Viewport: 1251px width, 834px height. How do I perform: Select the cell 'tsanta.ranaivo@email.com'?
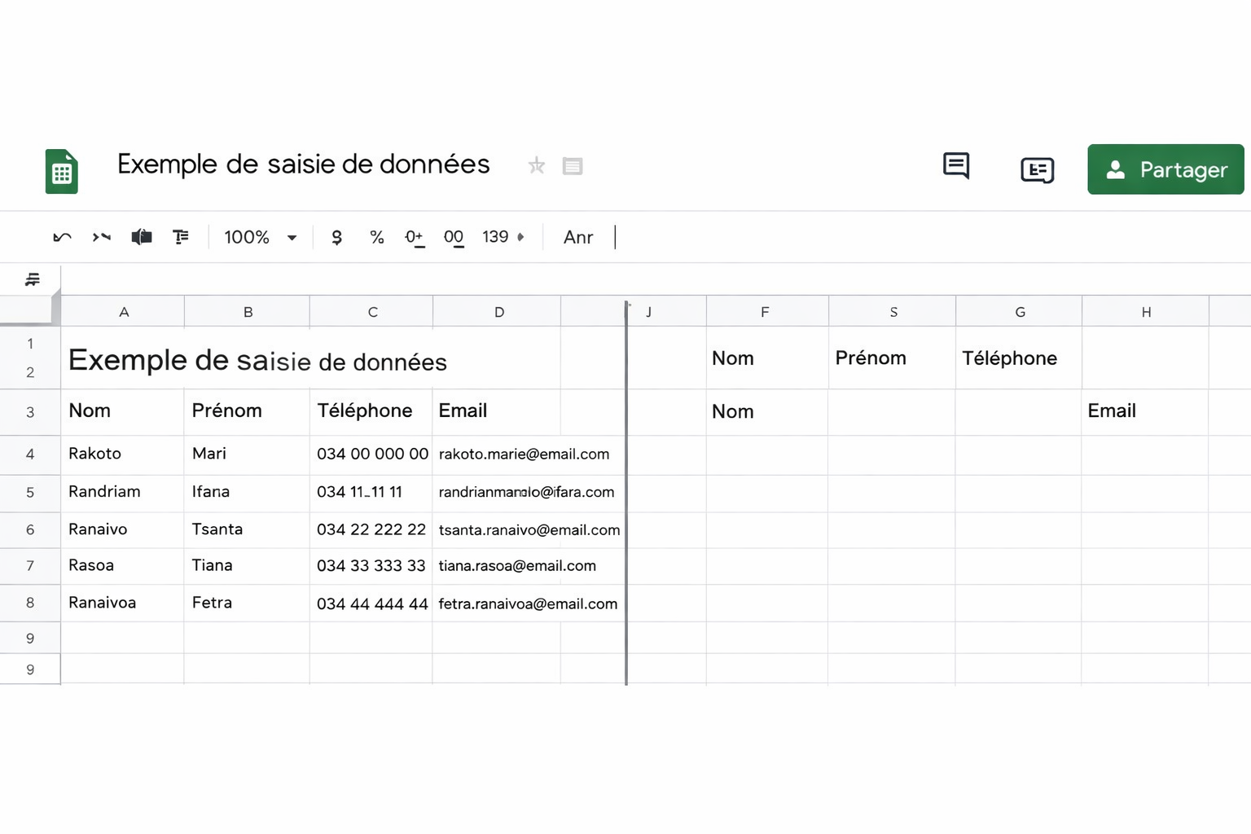(x=529, y=530)
